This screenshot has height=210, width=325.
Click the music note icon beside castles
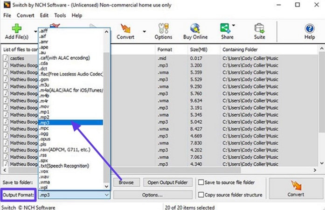tap(6, 58)
